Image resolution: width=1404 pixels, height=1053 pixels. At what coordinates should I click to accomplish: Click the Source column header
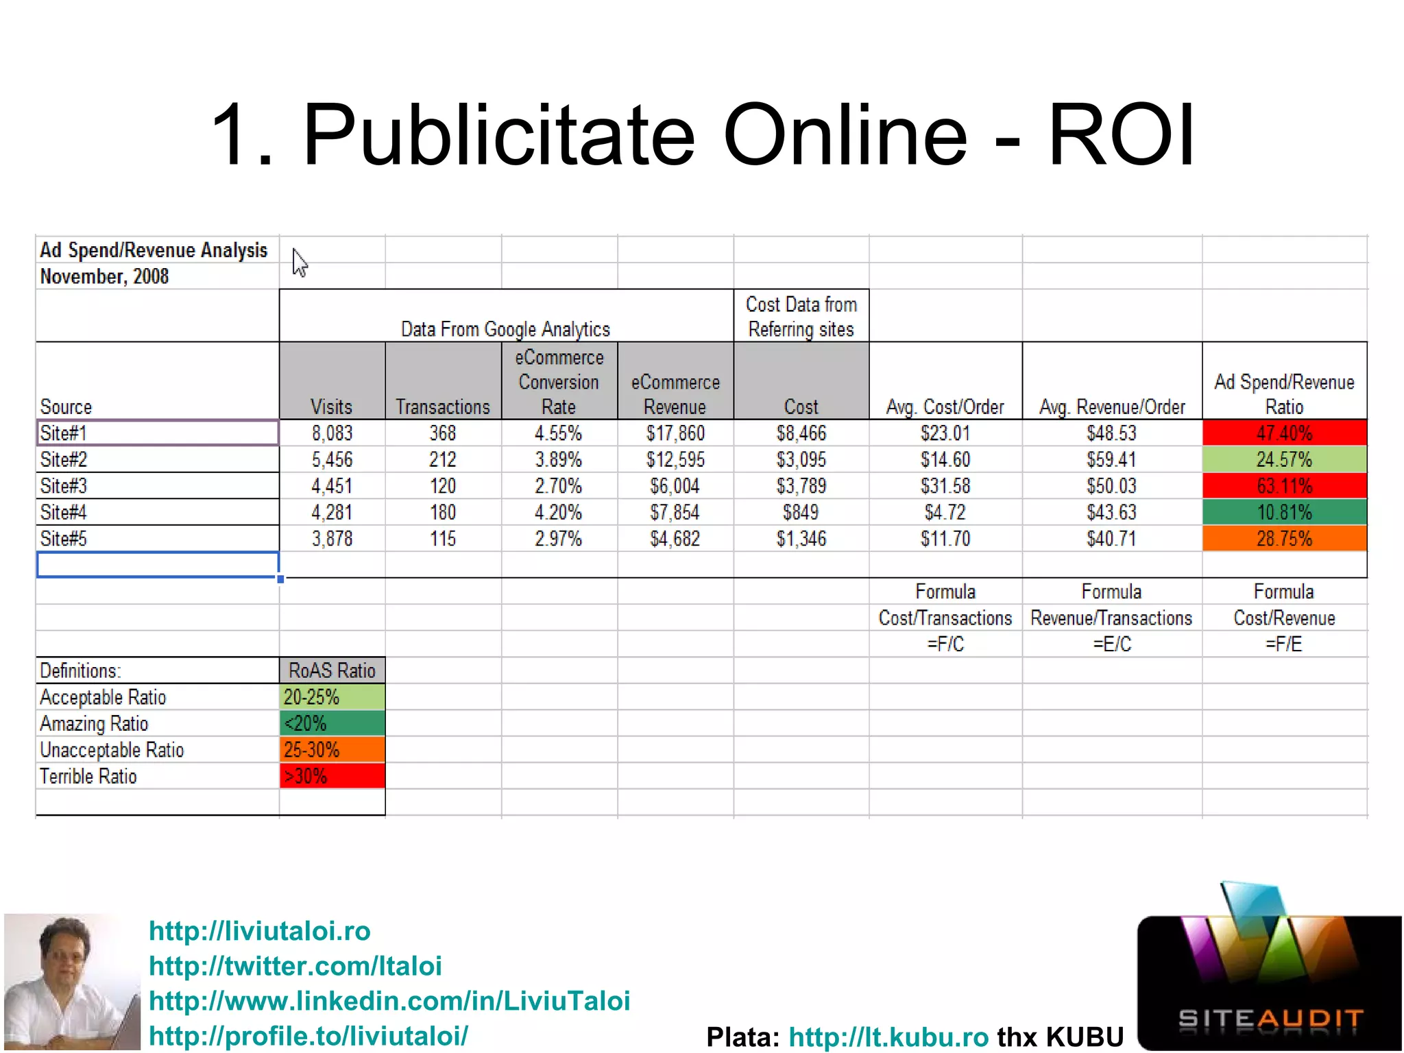pyautogui.click(x=158, y=381)
